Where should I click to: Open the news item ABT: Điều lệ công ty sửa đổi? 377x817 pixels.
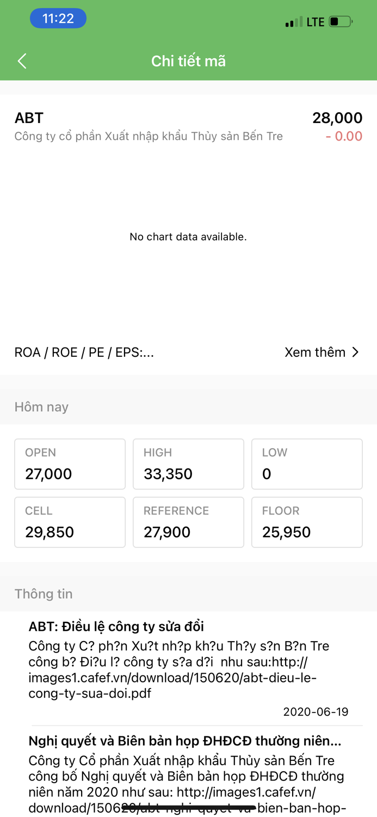coord(116,626)
